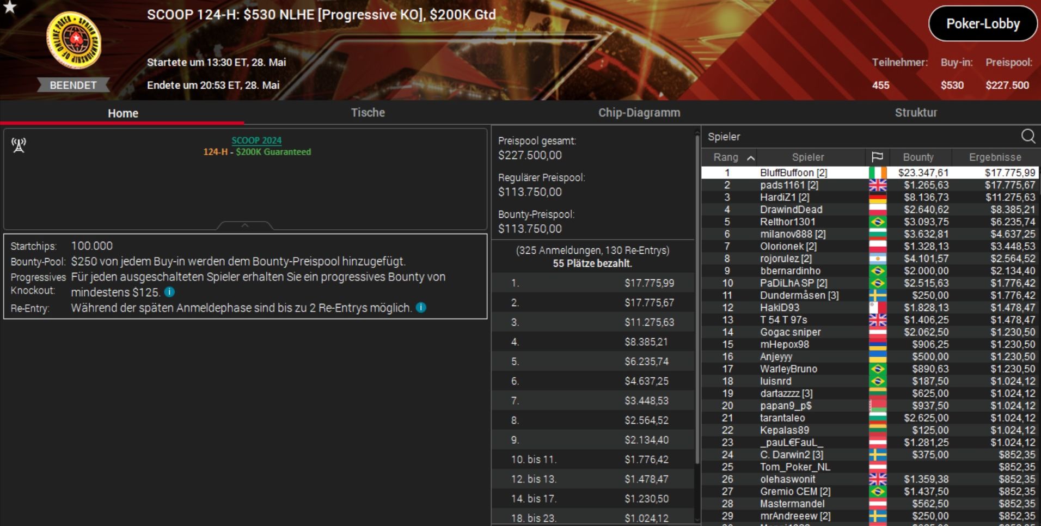Switch to the Struktur tab
The height and width of the screenshot is (526, 1041).
[916, 113]
